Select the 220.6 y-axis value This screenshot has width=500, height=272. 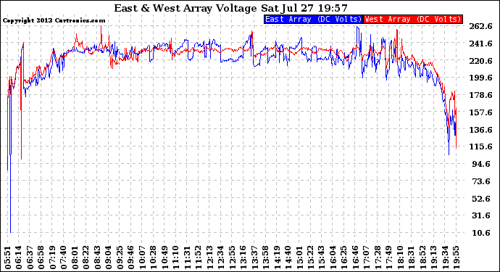click(x=480, y=61)
